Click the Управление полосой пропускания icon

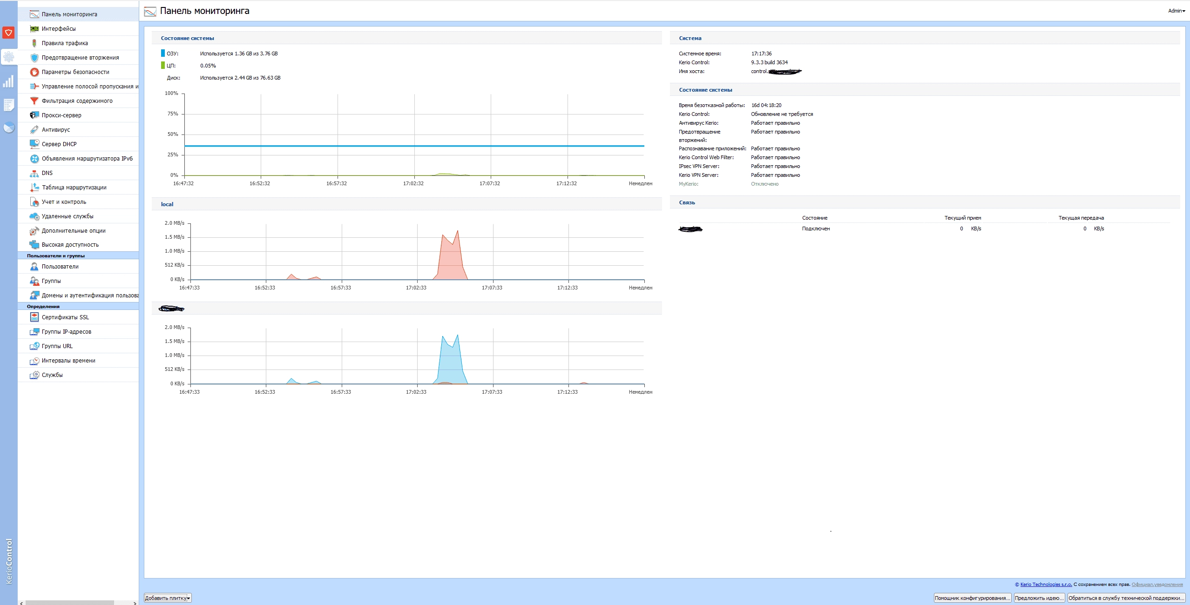click(x=34, y=87)
